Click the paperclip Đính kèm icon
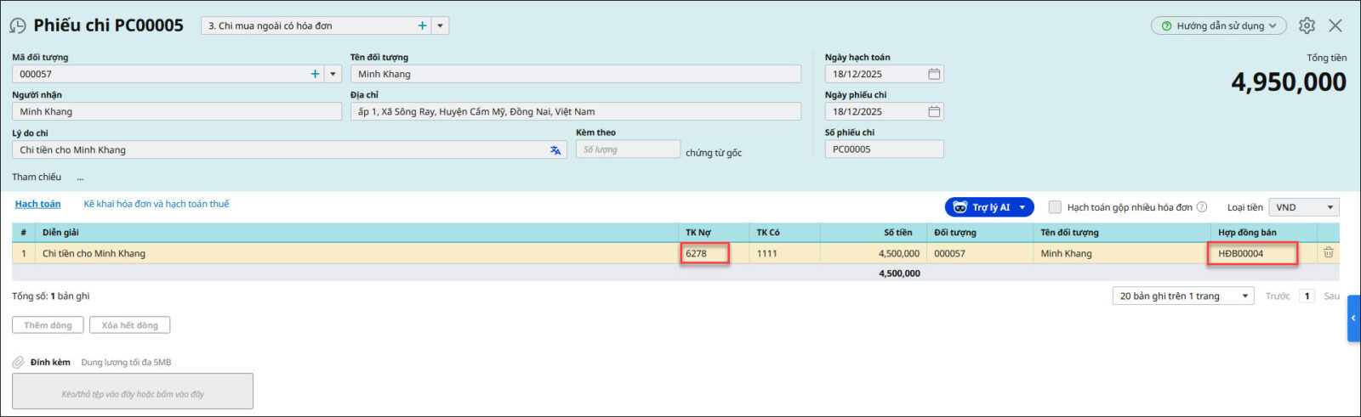1361x417 pixels. [18, 363]
